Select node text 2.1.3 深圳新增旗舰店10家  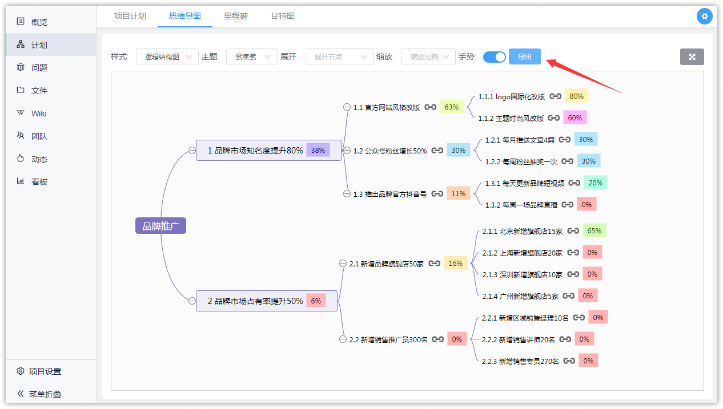point(523,274)
